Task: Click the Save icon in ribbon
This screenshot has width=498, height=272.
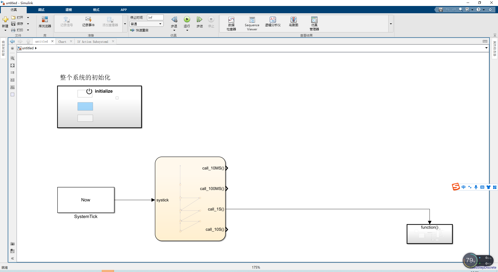Action: pos(13,24)
